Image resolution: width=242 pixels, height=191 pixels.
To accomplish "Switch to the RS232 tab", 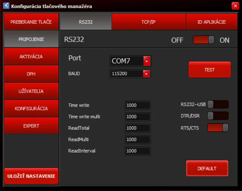I will (86, 22).
